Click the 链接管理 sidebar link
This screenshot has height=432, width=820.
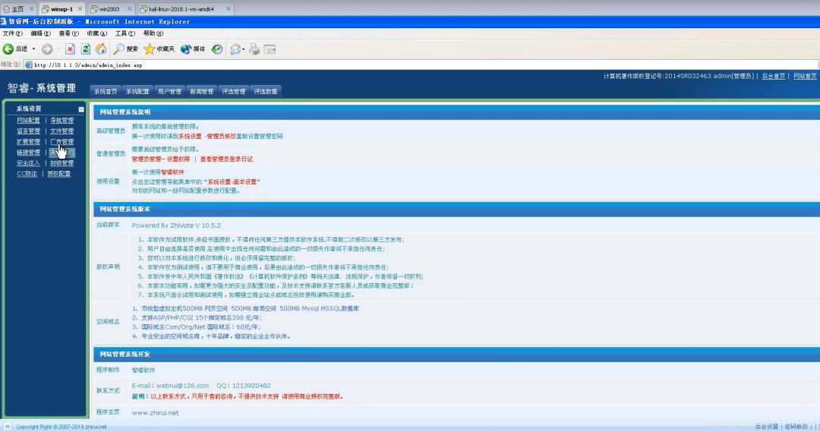point(28,152)
